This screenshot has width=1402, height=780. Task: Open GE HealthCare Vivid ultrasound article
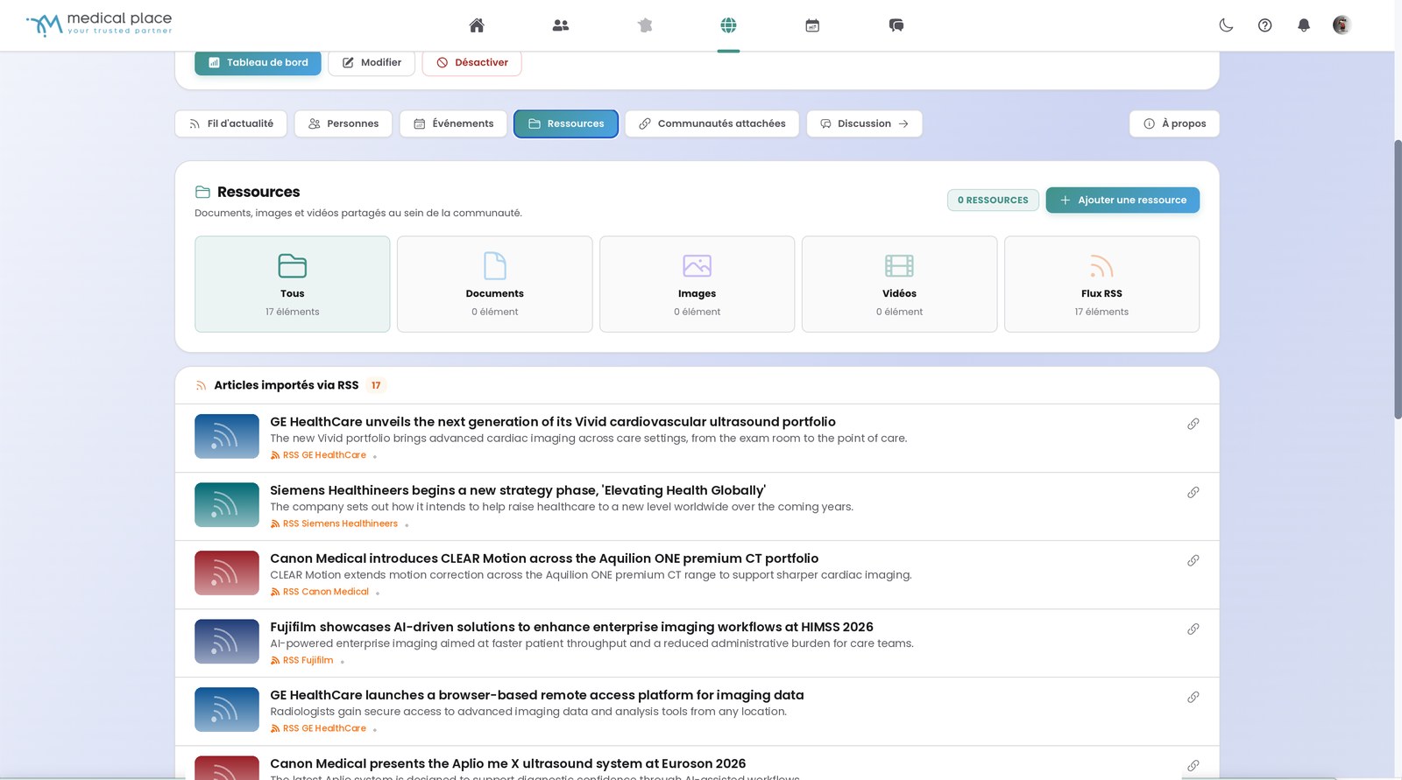553,422
